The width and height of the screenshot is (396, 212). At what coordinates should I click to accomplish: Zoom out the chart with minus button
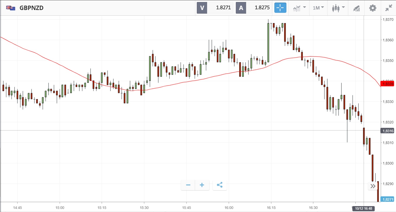[188, 185]
